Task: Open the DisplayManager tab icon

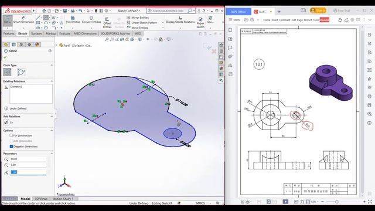Action: (37, 45)
